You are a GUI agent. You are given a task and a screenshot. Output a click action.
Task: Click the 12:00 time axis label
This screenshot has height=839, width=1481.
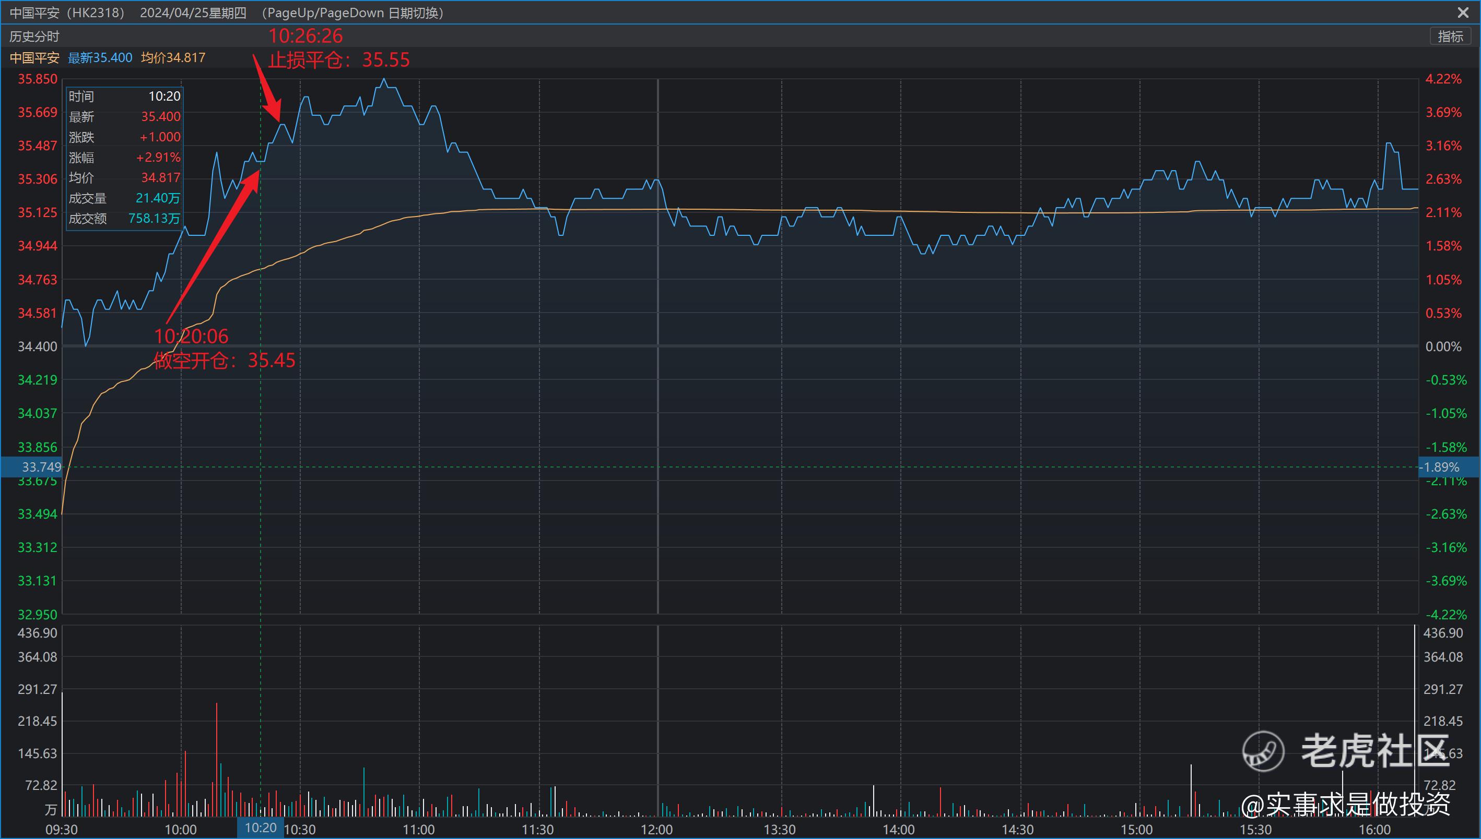click(x=657, y=830)
